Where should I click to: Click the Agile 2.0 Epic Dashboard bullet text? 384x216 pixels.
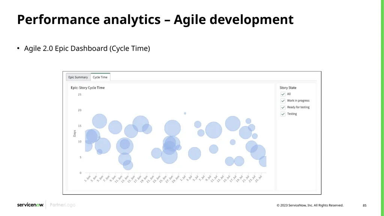tap(87, 48)
